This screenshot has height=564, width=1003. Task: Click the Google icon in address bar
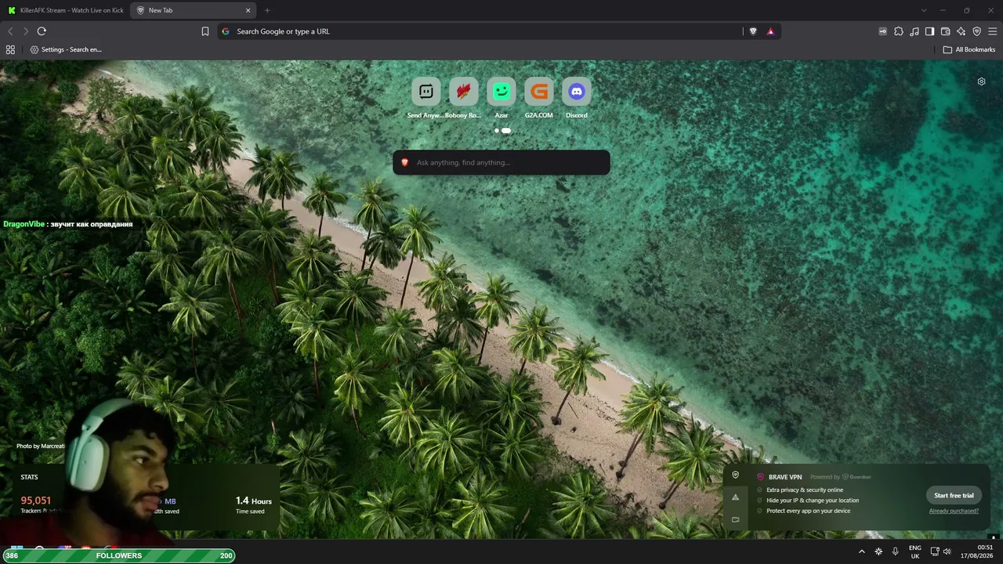pyautogui.click(x=226, y=31)
